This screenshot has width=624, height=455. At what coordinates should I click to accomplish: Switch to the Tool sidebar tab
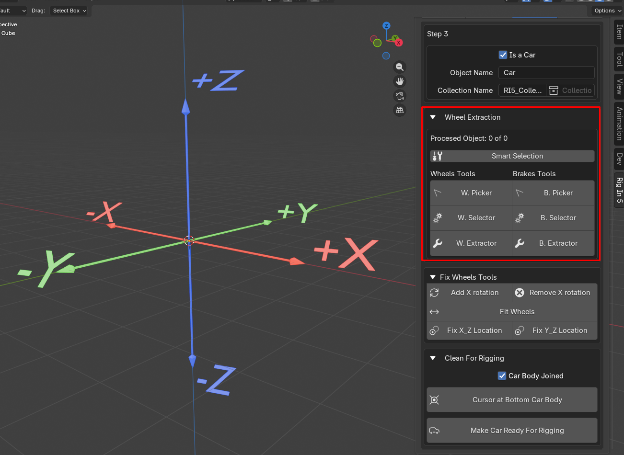click(x=619, y=59)
